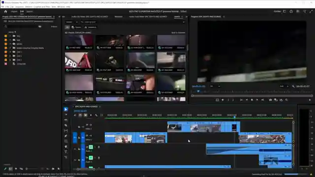Toggle Snap in timeline
The image size is (315, 177).
tap(80, 115)
